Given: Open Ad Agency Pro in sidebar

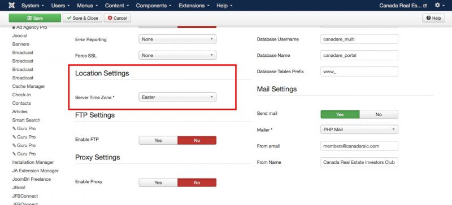Looking at the screenshot, I should pyautogui.click(x=30, y=27).
